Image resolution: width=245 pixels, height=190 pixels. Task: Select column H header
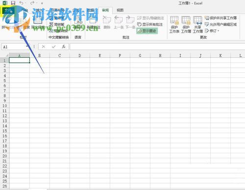point(160,55)
